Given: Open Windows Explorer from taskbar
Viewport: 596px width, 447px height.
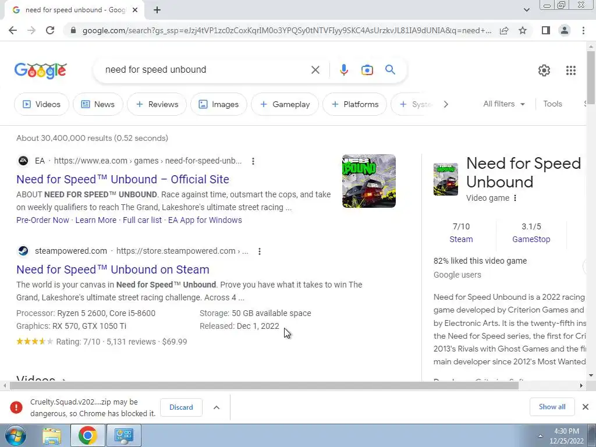Looking at the screenshot, I should click(x=52, y=435).
